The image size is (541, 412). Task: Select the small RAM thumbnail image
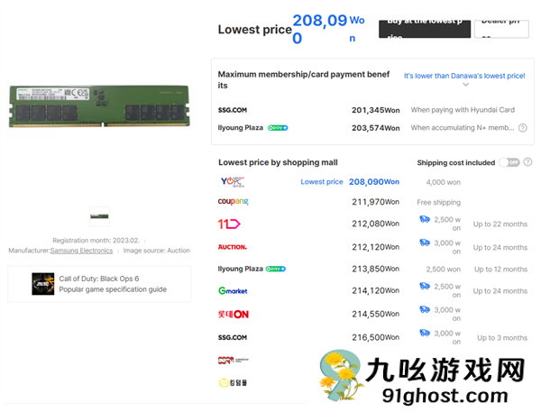click(99, 216)
